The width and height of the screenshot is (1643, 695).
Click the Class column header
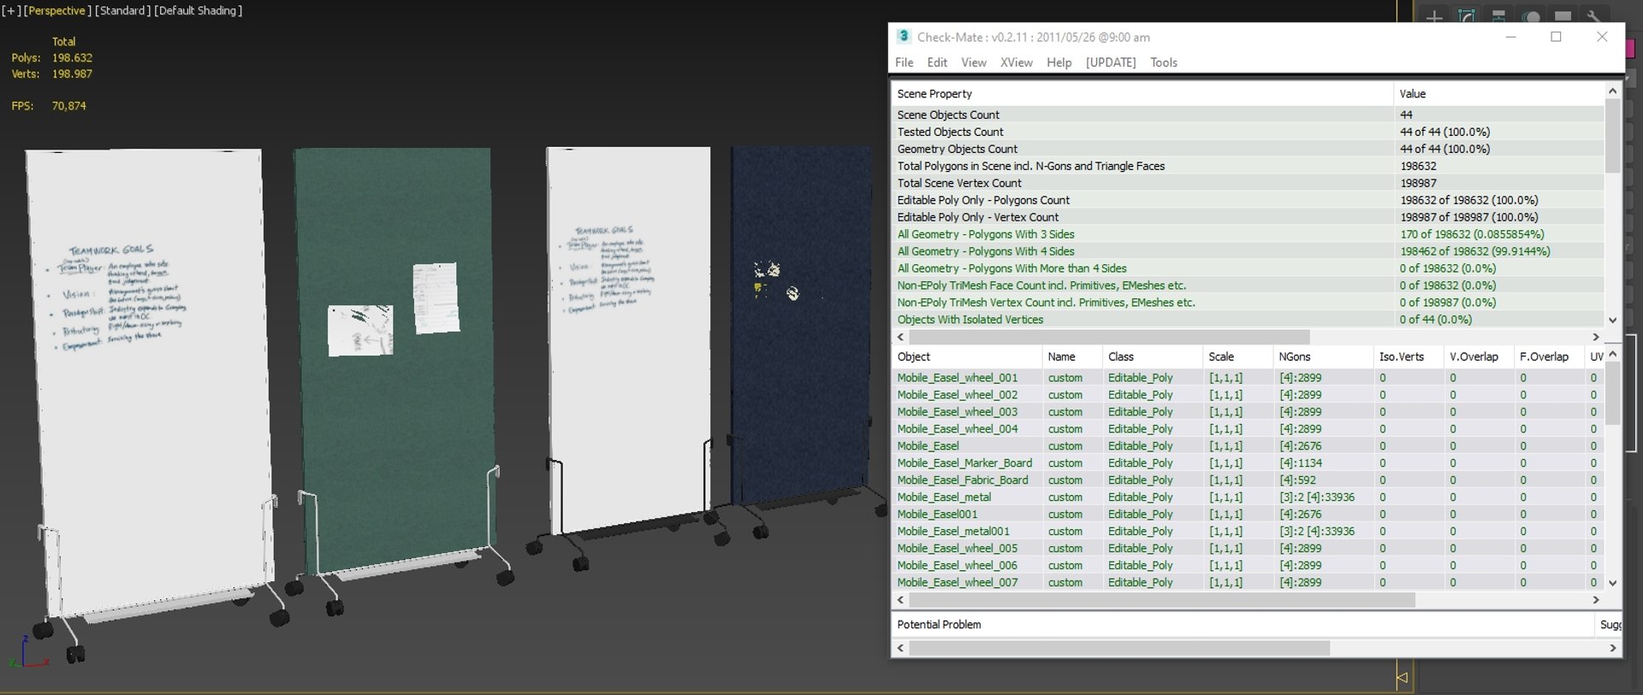click(1151, 356)
